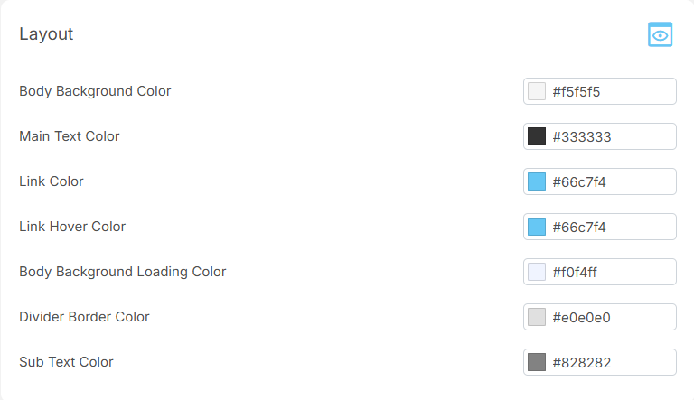The height and width of the screenshot is (400, 694).
Task: Focus the #f0f4ff hex input field
Action: 610,272
